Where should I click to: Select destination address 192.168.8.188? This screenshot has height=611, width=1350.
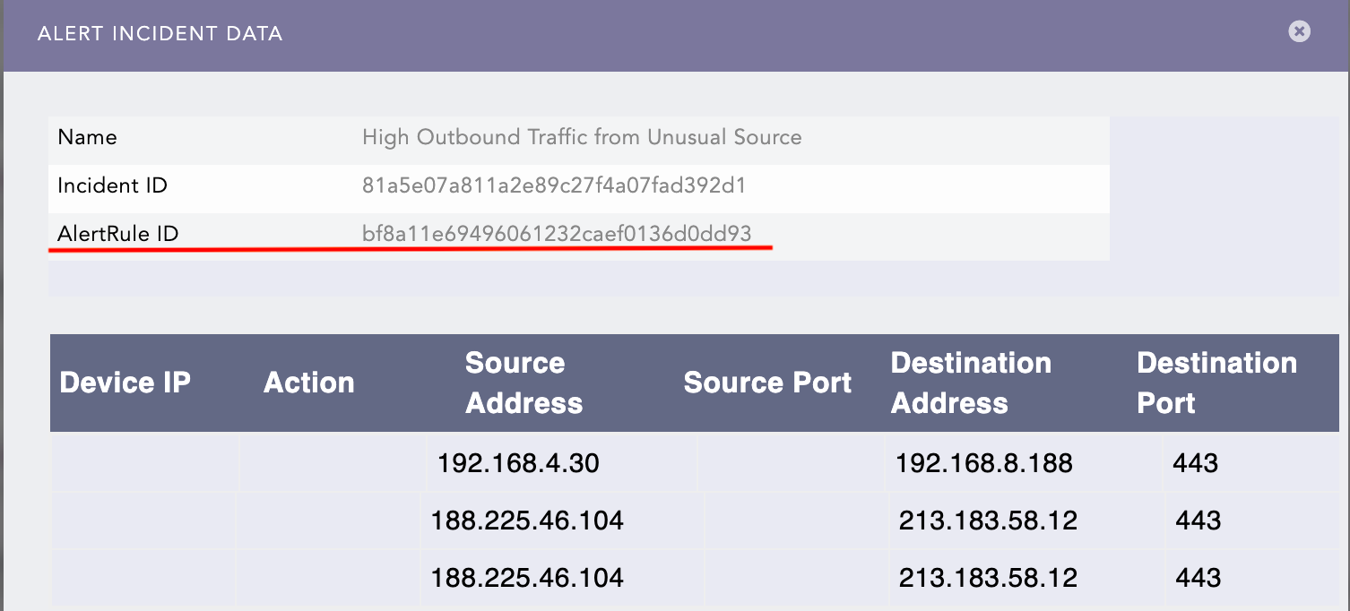pyautogui.click(x=983, y=463)
